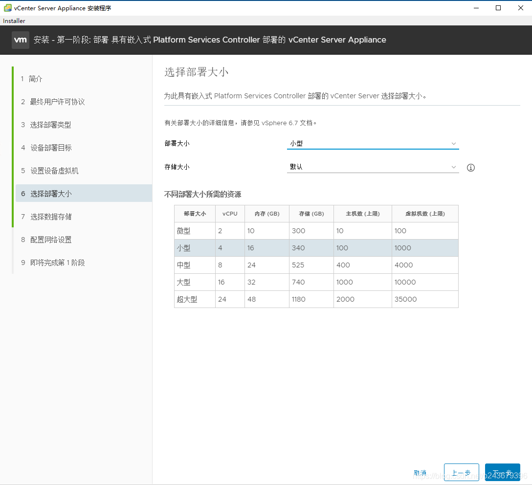Go to step 9 即将完成第 1 阶段
The width and height of the screenshot is (532, 485).
coord(53,263)
